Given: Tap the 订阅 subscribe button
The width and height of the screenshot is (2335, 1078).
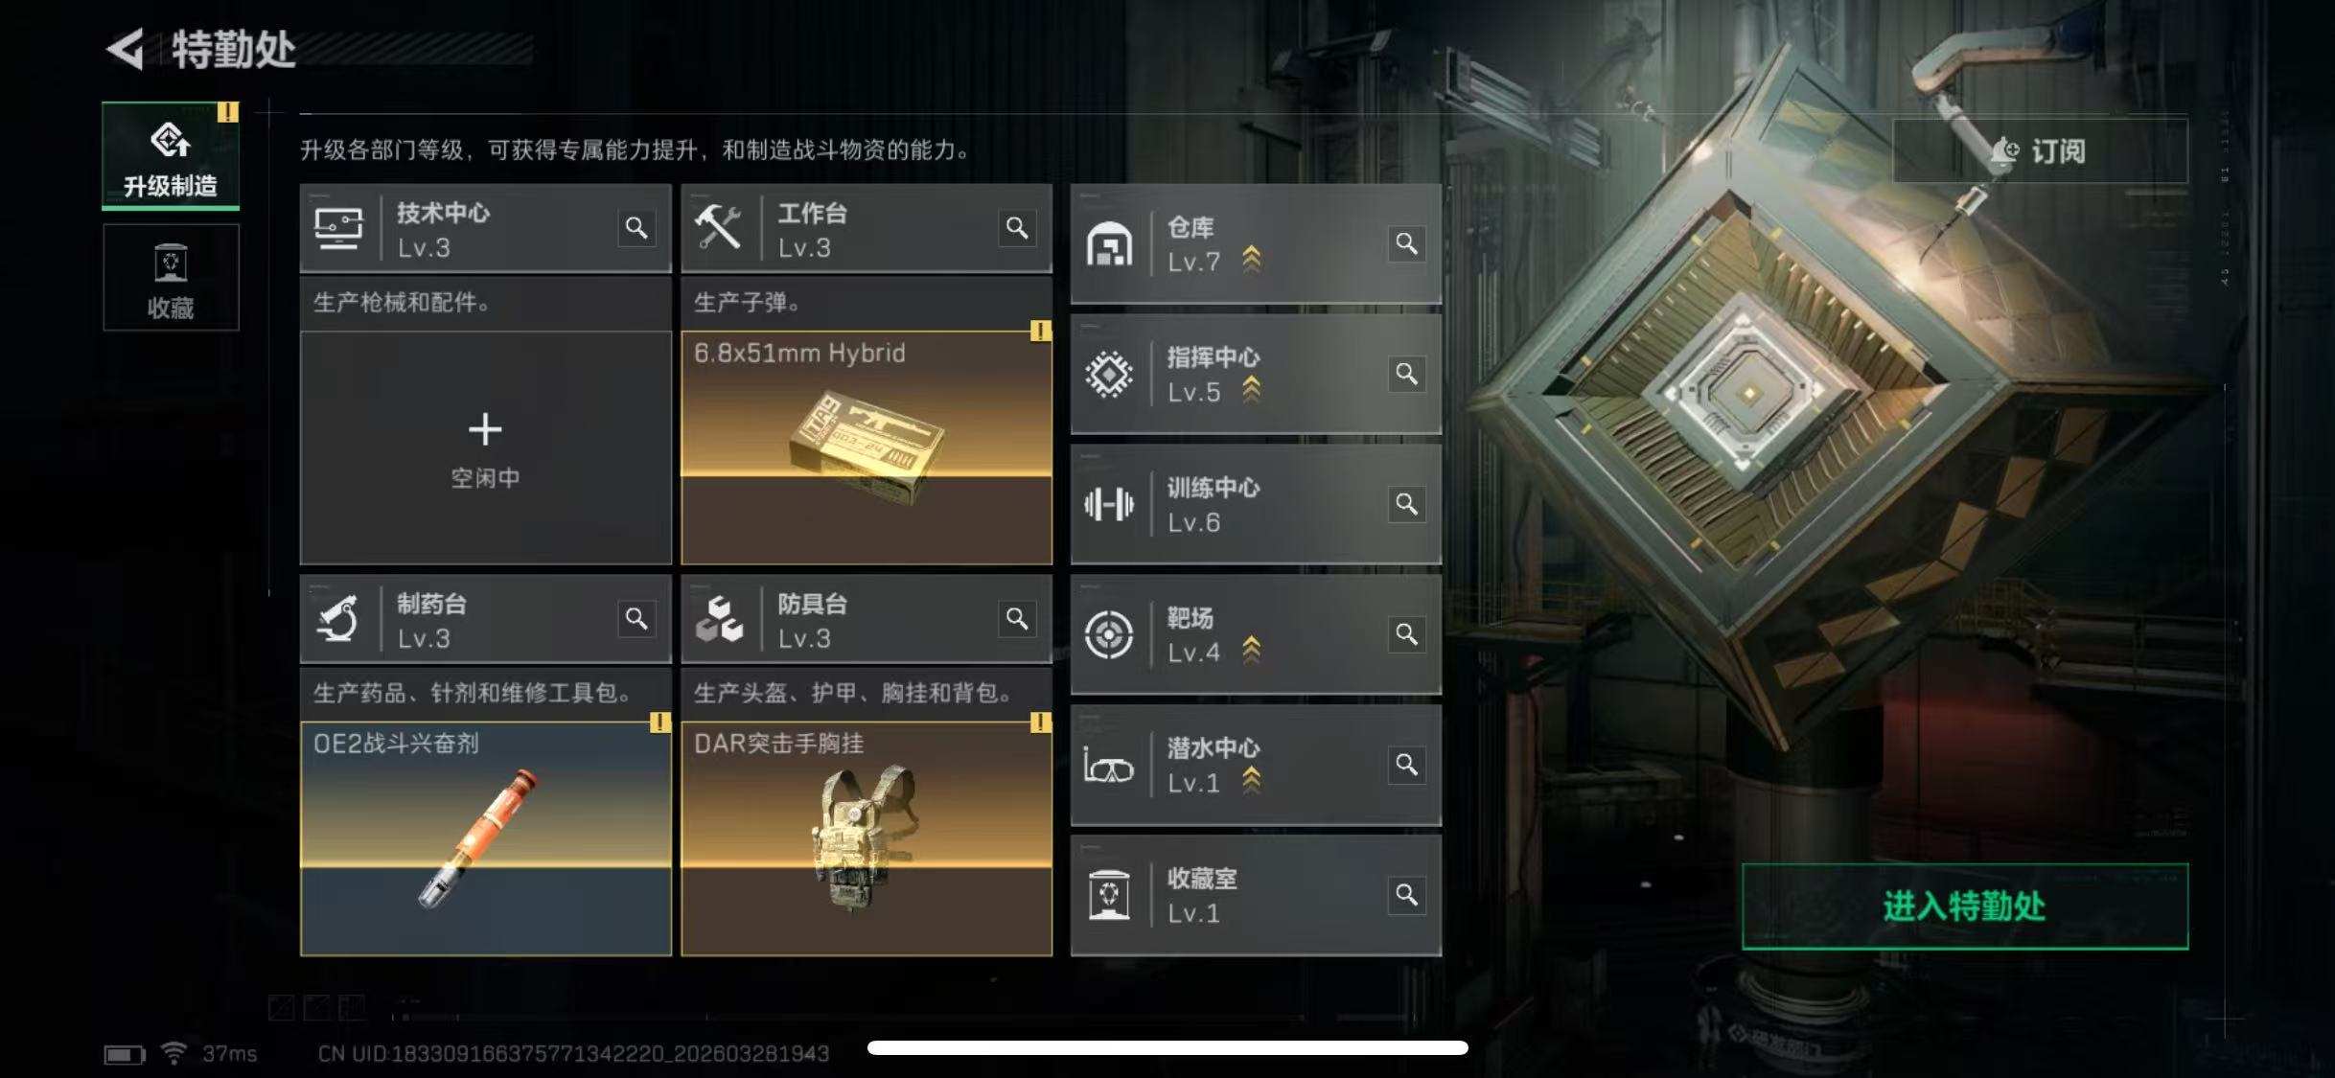Looking at the screenshot, I should (x=2041, y=150).
